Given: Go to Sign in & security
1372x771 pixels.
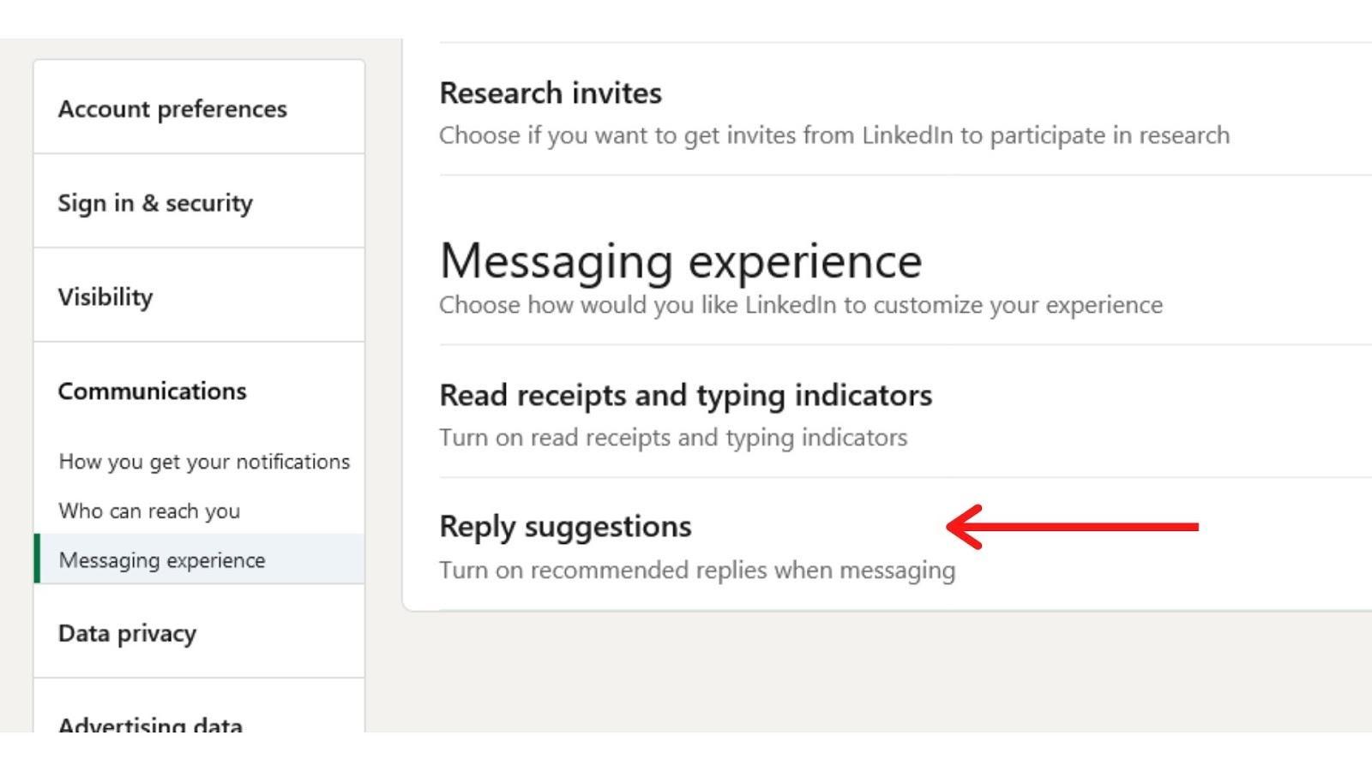Looking at the screenshot, I should tap(155, 203).
